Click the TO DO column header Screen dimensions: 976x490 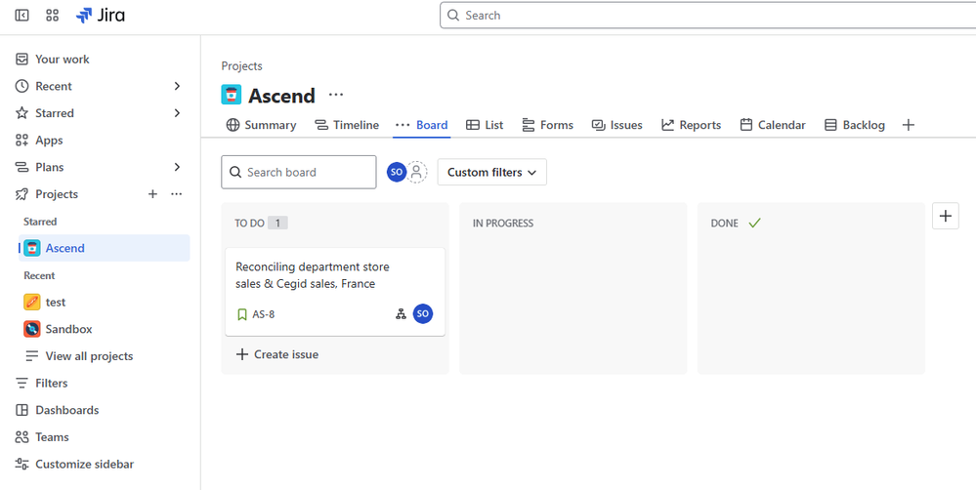tap(249, 224)
